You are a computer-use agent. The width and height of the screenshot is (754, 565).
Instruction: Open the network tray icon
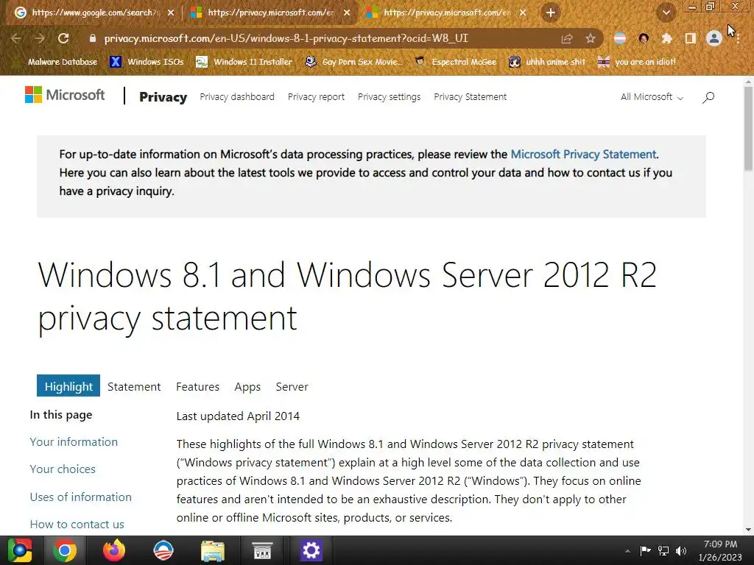click(x=663, y=550)
